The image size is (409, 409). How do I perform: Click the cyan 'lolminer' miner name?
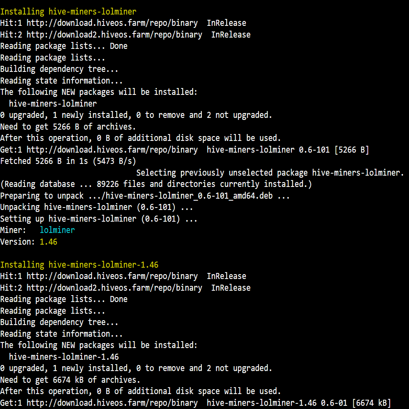tap(57, 230)
